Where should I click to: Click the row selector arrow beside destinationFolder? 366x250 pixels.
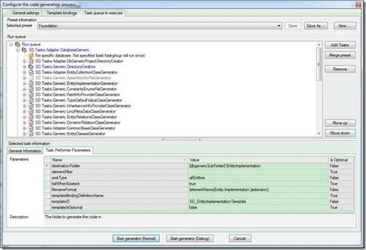[47, 166]
